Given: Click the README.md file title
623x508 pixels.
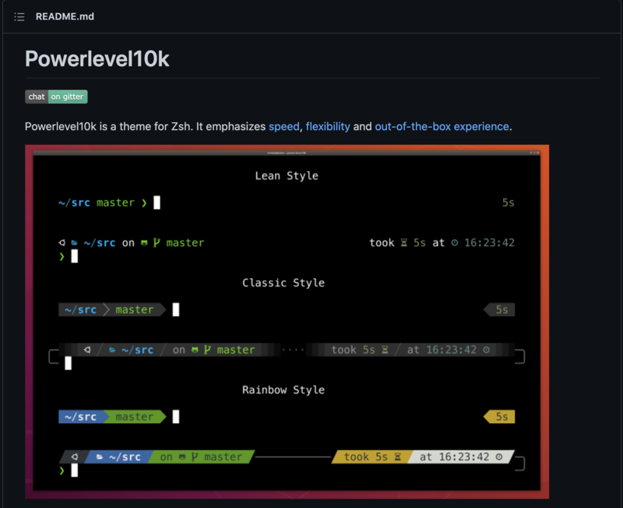Looking at the screenshot, I should click(65, 16).
